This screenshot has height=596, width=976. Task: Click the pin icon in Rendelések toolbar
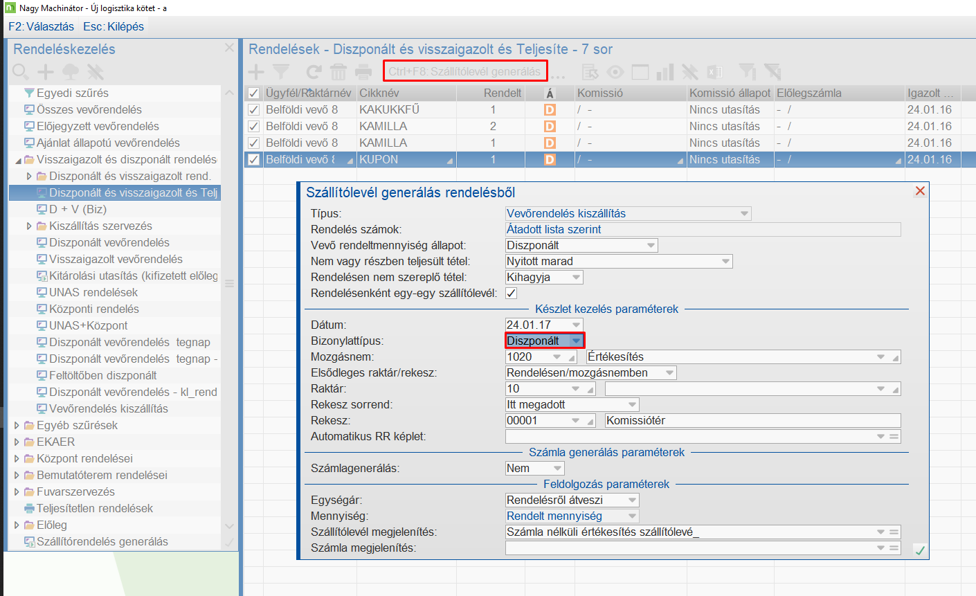click(x=690, y=71)
